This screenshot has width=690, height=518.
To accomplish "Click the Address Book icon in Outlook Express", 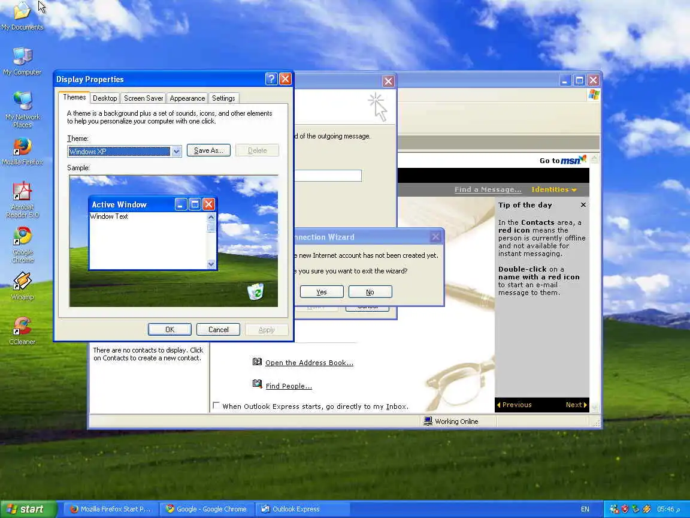I will coord(257,362).
